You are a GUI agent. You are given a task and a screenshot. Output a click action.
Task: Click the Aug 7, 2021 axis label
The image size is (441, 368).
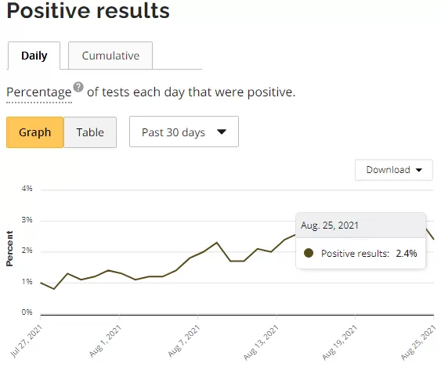(184, 341)
